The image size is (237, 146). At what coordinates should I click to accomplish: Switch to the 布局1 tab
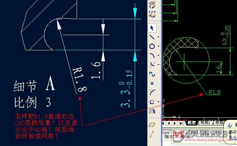205,123
